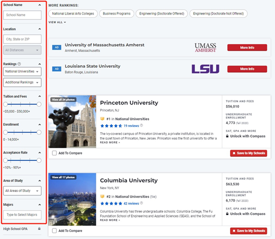275x239 pixels.
Task: Collapse the Enrollment filter section
Action: 39,124
